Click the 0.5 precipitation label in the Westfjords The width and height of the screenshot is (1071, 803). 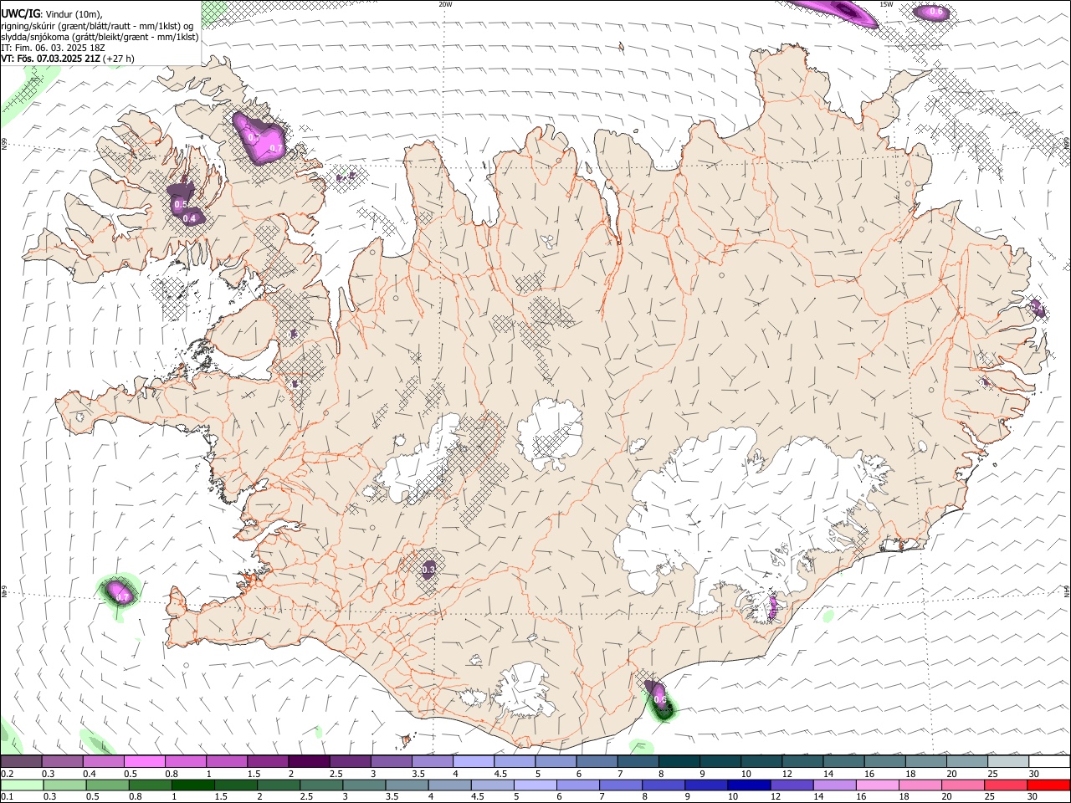pyautogui.click(x=181, y=205)
